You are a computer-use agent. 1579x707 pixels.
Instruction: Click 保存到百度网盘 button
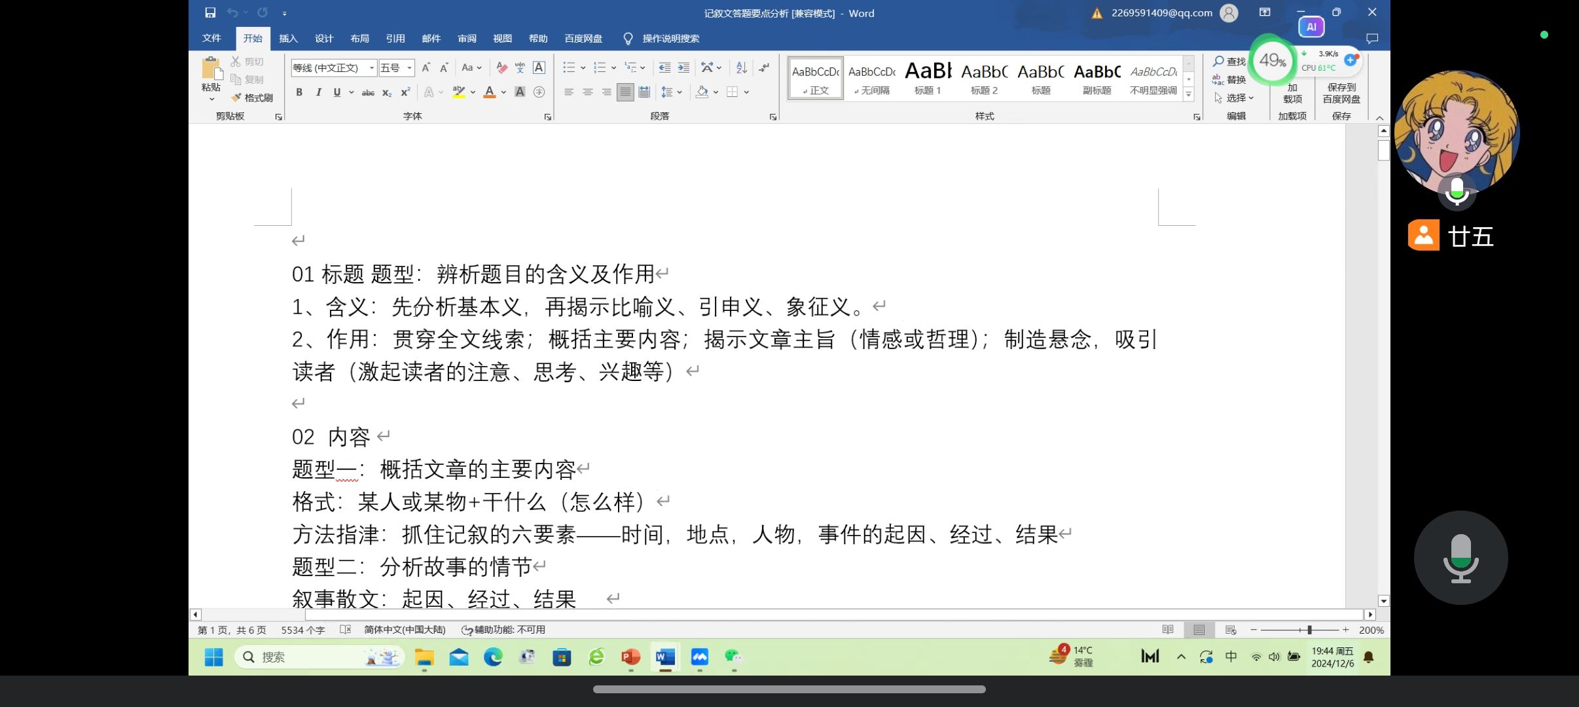1341,93
